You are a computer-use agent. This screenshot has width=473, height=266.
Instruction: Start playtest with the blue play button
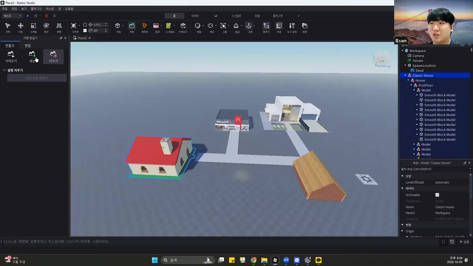click(28, 16)
